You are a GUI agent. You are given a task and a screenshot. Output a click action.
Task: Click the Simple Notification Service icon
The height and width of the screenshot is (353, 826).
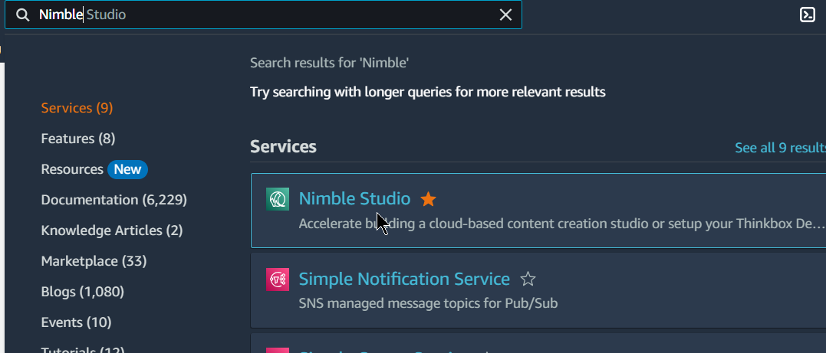[x=277, y=279]
